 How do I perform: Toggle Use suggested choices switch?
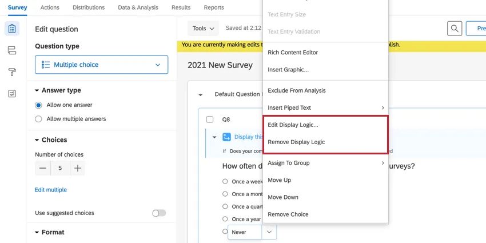coord(158,213)
